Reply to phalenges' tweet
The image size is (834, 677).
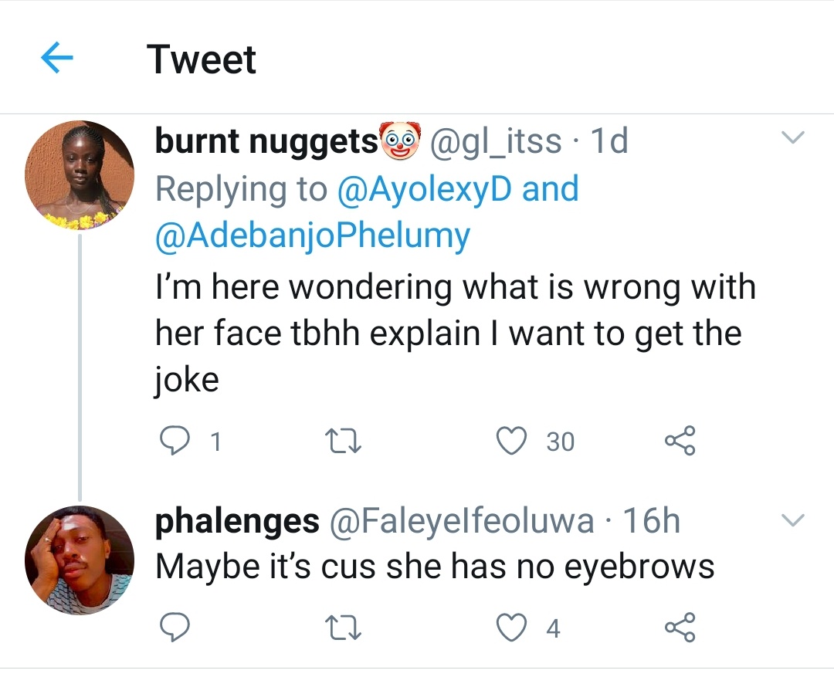click(175, 628)
